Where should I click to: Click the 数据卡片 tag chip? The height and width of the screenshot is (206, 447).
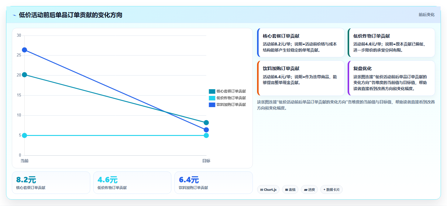pos(332,190)
